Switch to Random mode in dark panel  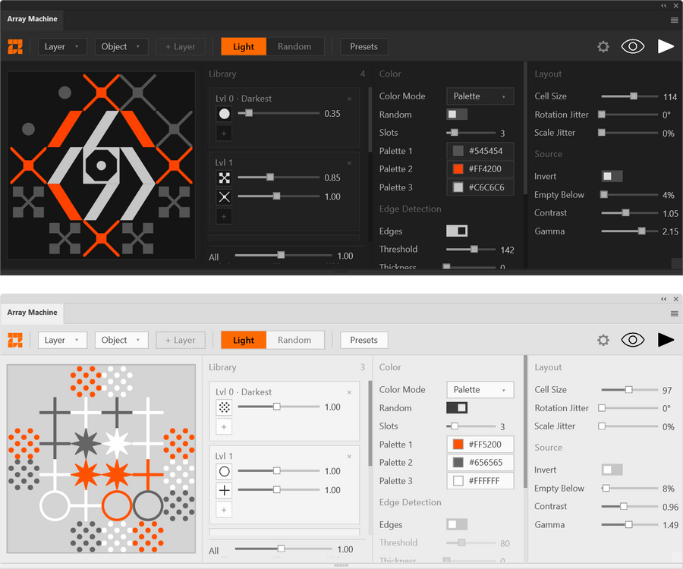[x=295, y=46]
